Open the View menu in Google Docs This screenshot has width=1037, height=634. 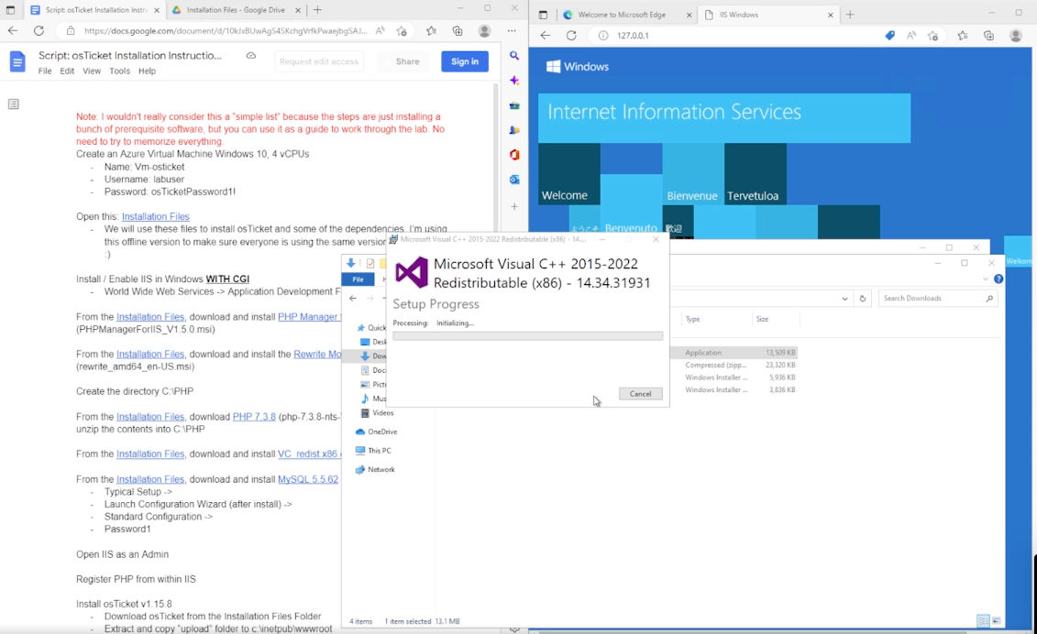click(92, 71)
